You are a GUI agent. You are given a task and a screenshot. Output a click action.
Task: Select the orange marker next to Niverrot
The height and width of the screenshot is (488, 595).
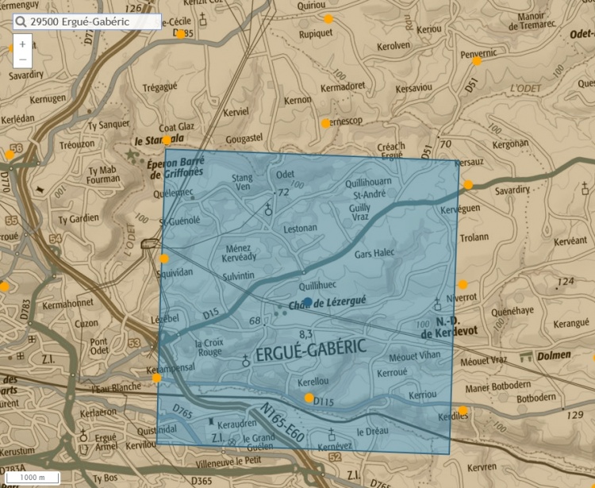click(x=463, y=284)
